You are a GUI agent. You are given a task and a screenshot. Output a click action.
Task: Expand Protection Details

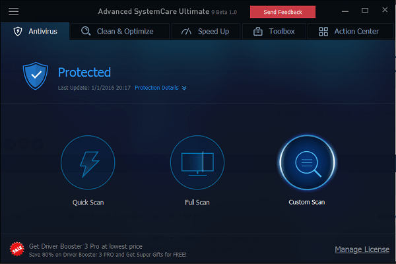click(160, 88)
